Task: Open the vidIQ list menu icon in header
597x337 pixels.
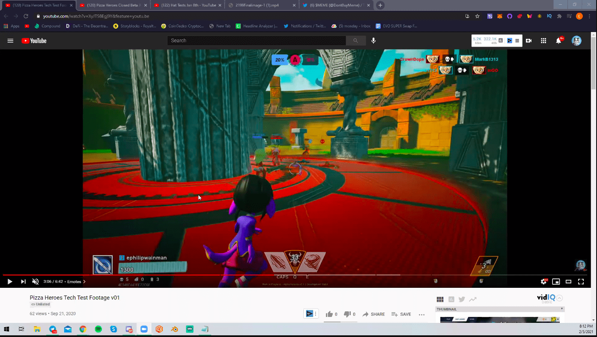Action: pyautogui.click(x=517, y=41)
